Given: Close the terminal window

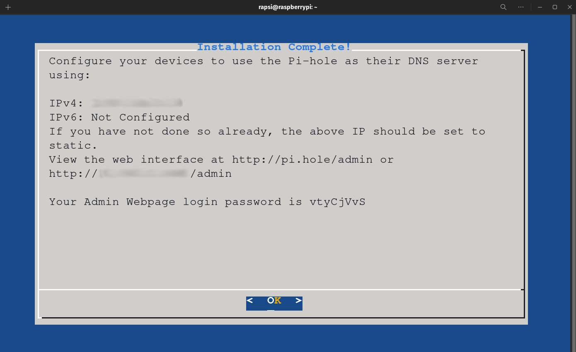Looking at the screenshot, I should (569, 7).
